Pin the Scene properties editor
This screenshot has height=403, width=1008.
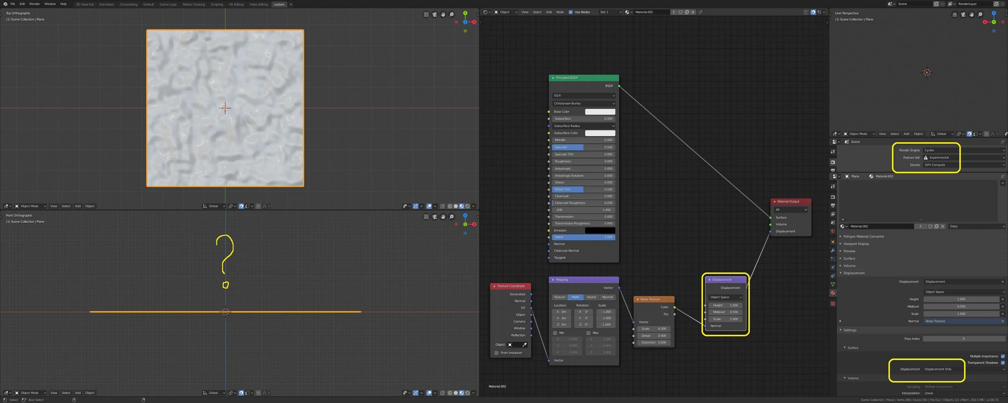[x=1002, y=142]
